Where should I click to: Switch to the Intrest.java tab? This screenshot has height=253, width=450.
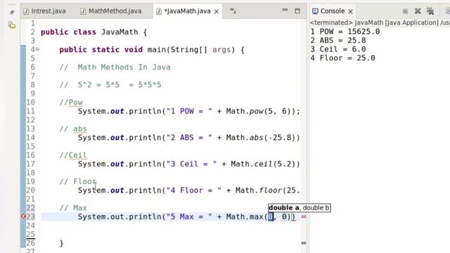(x=45, y=11)
